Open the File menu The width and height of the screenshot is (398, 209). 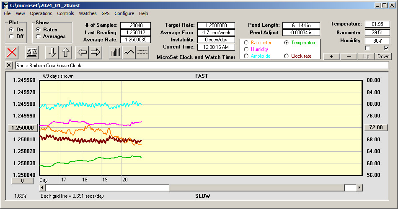(x=7, y=13)
